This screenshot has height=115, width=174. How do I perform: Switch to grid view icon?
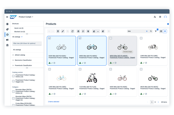point(165,31)
